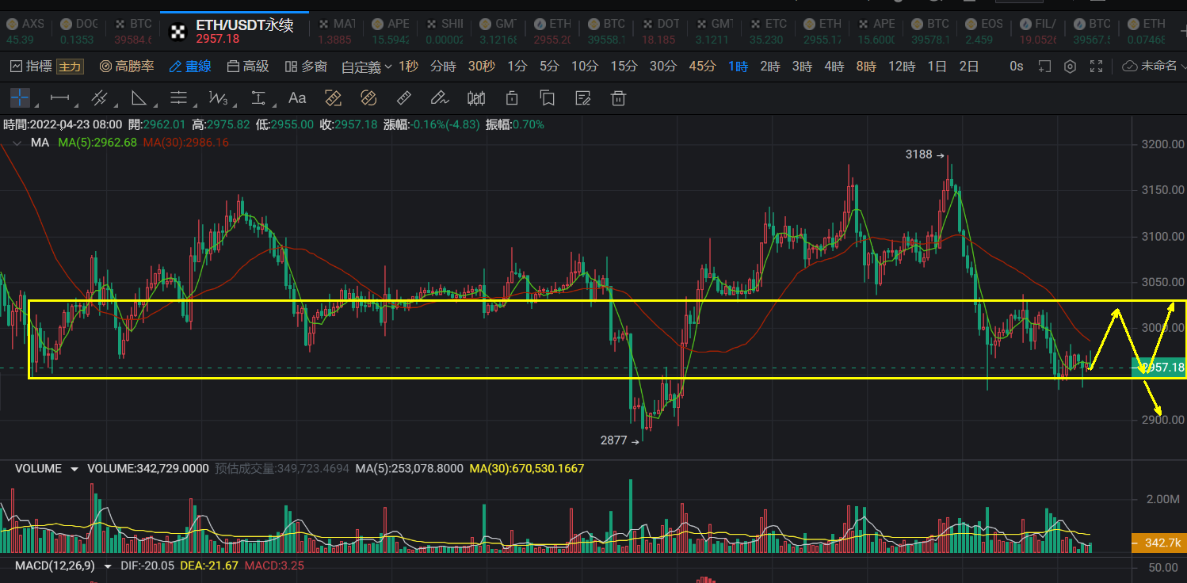Click the hexagon chart settings icon
Viewport: 1187px width, 583px height.
1070,67
